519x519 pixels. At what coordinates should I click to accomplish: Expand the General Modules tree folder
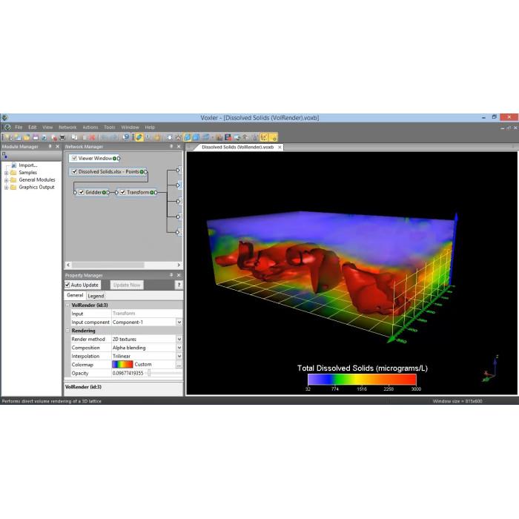6,180
